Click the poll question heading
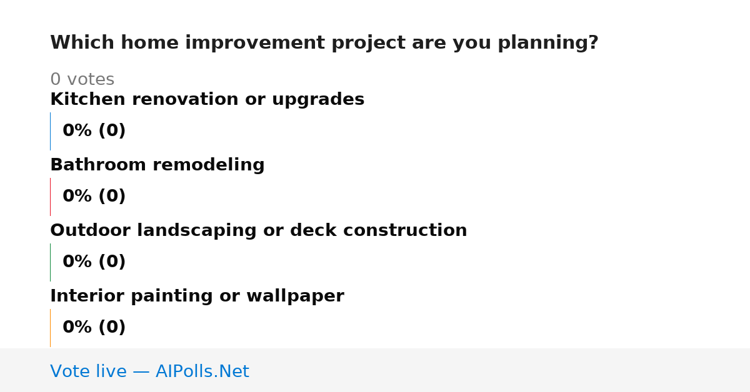 pyautogui.click(x=324, y=43)
